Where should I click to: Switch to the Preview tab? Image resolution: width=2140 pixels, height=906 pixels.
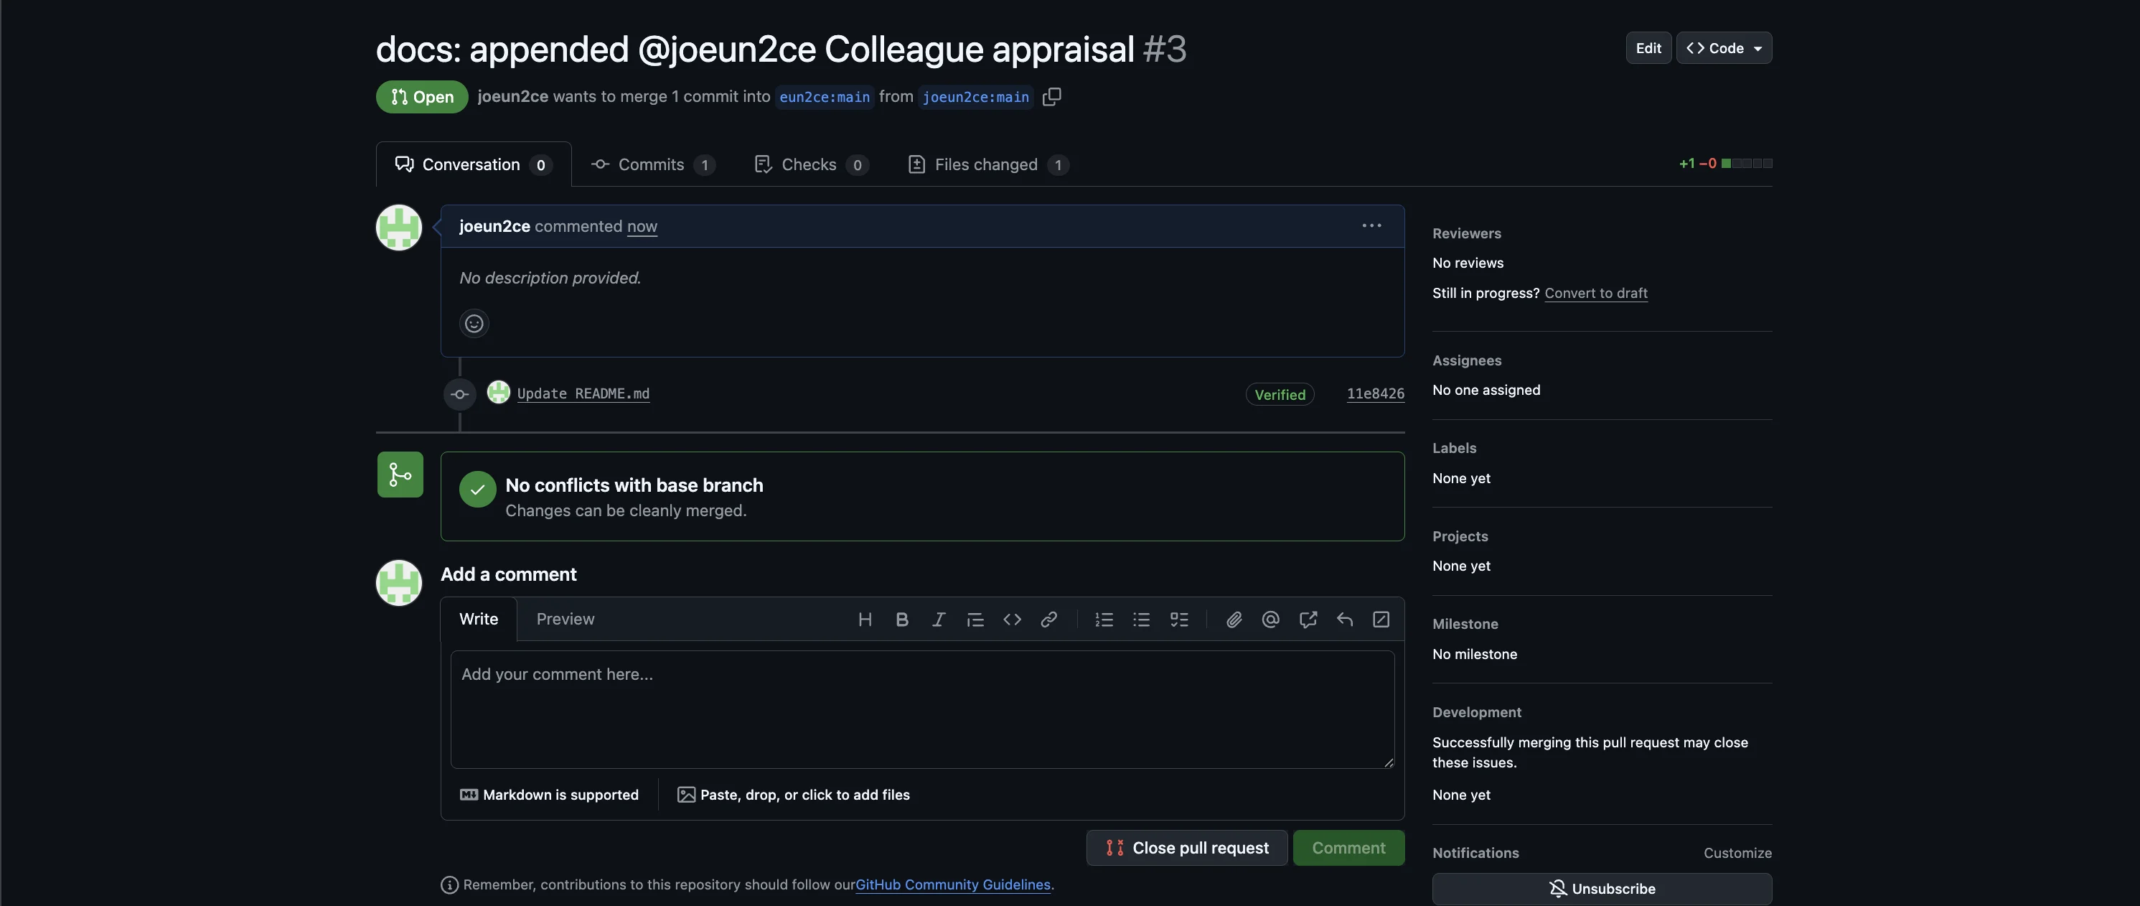pos(565,620)
